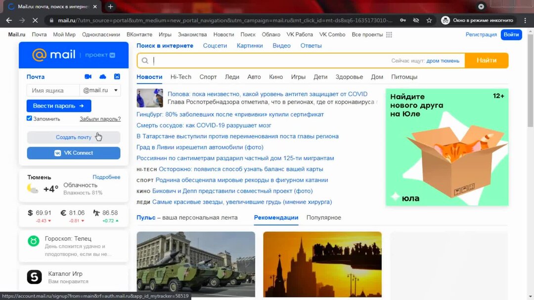Open the military vehicles news thumbnail
This screenshot has width=534, height=300.
pos(196,264)
